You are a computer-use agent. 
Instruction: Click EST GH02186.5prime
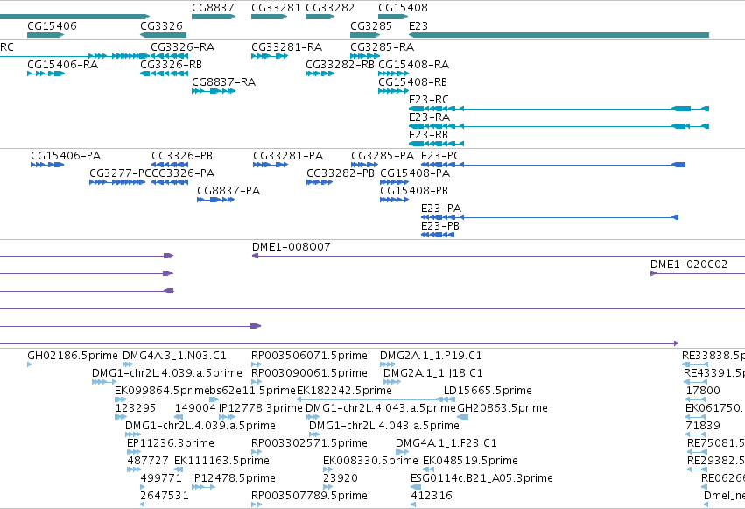(x=30, y=364)
